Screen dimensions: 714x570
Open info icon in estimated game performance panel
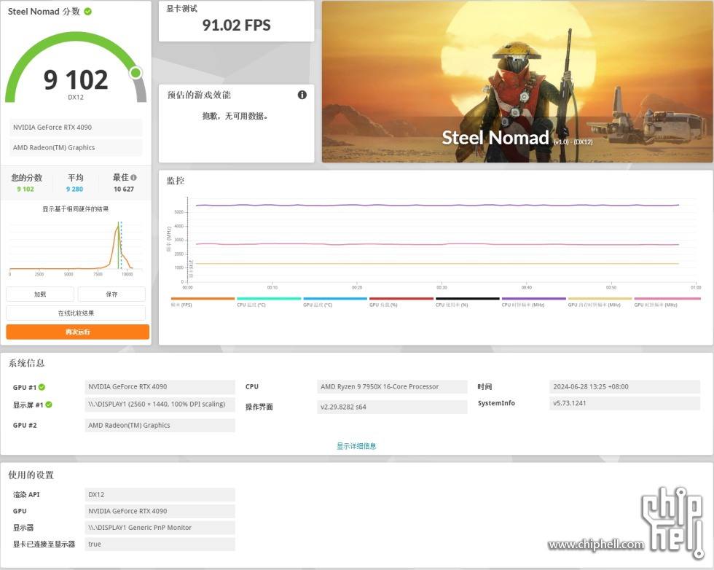302,95
